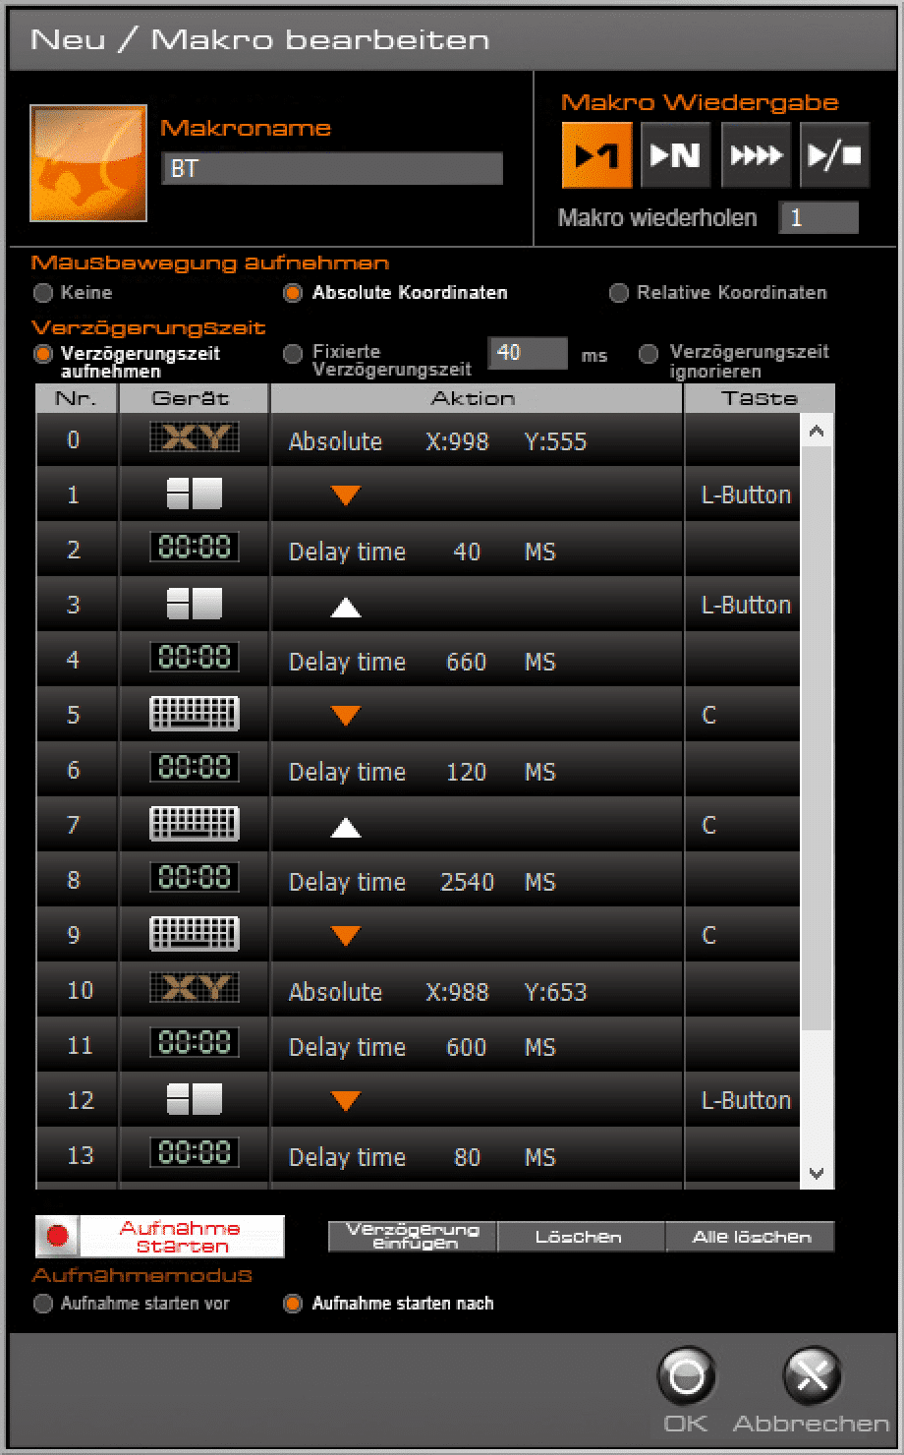The width and height of the screenshot is (904, 1455).
Task: Select the keyboard icon in row 5
Action: tap(194, 714)
